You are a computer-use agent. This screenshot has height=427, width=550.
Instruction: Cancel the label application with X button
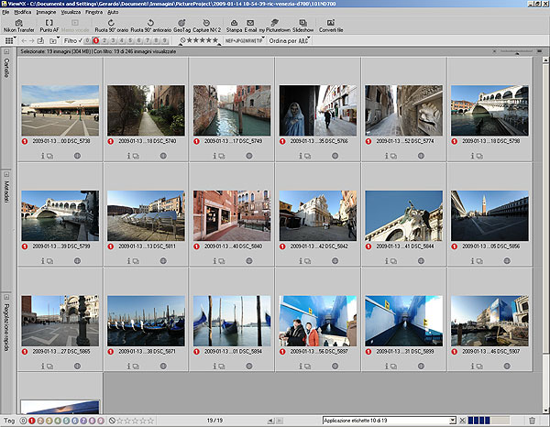click(462, 421)
